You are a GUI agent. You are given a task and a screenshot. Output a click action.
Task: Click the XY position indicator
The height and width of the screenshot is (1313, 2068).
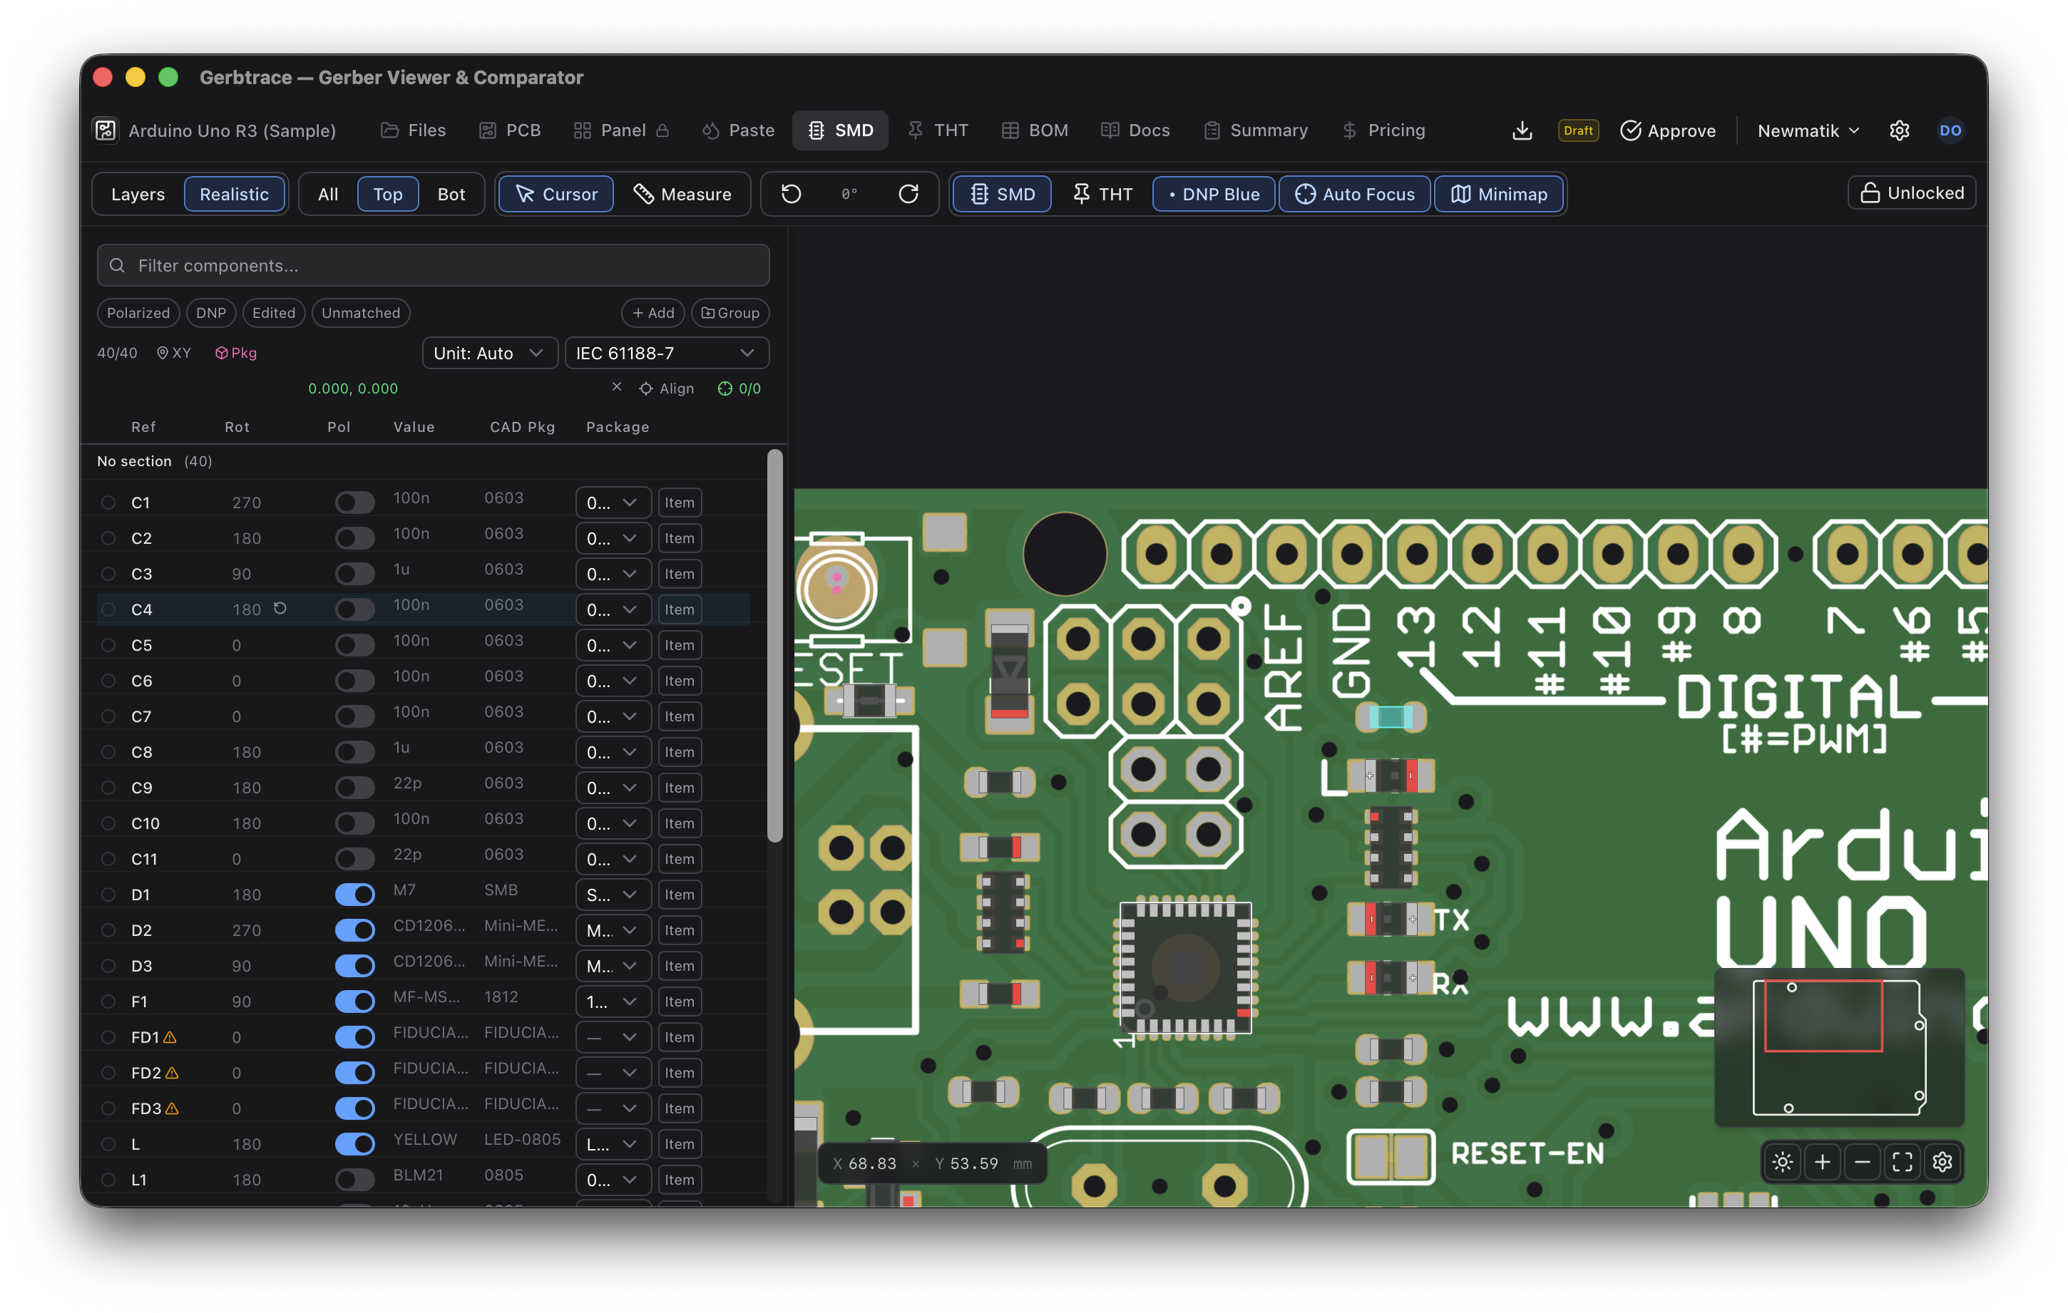coord(173,353)
